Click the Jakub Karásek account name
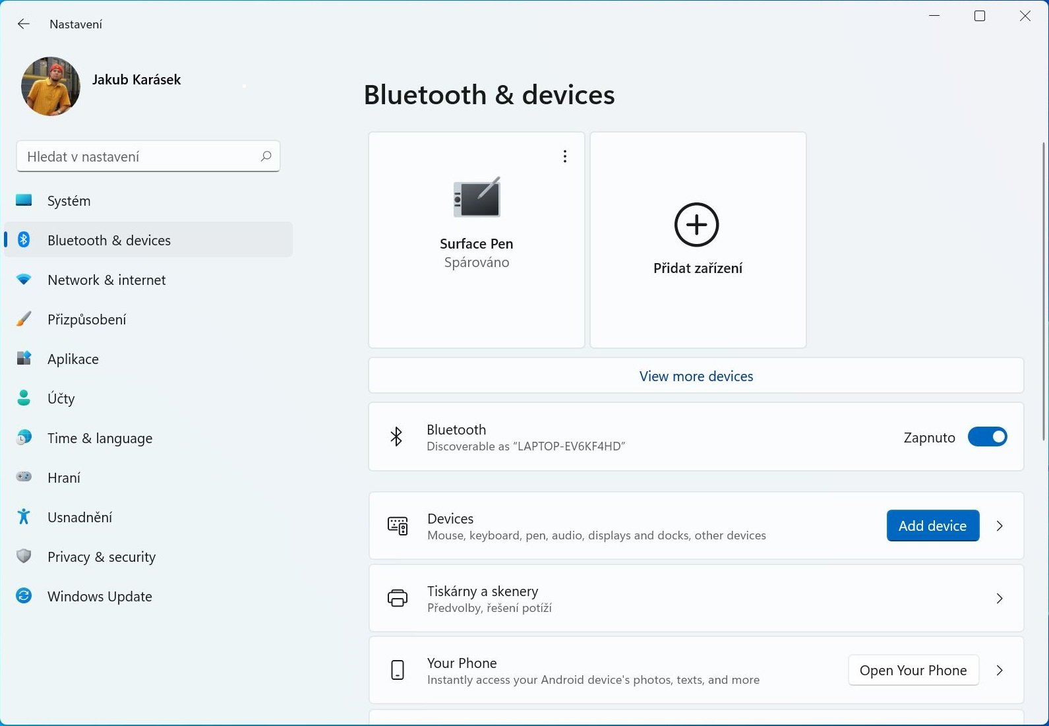Screen dimensions: 1049x726 (136, 80)
